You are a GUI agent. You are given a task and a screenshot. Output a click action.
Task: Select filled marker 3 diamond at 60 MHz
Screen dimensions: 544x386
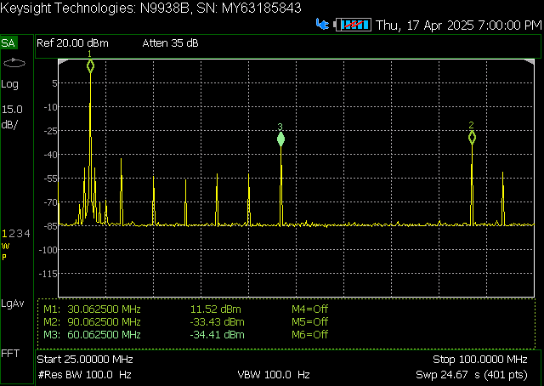point(280,139)
